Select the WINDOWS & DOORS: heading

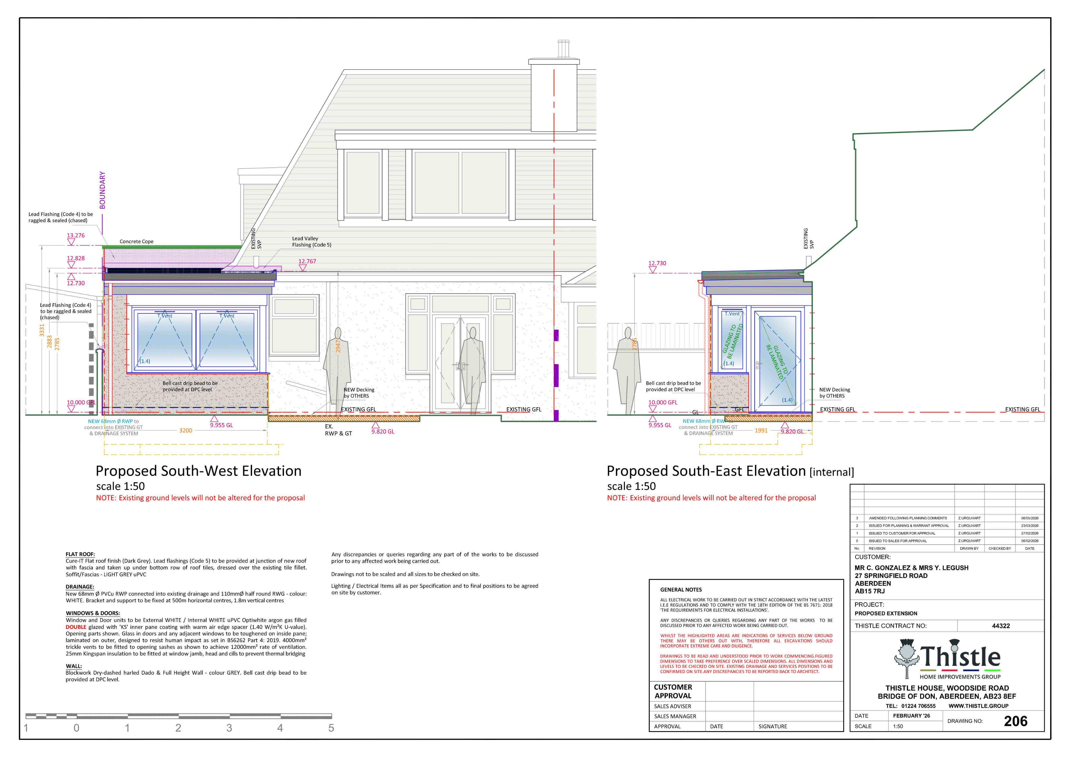[93, 613]
